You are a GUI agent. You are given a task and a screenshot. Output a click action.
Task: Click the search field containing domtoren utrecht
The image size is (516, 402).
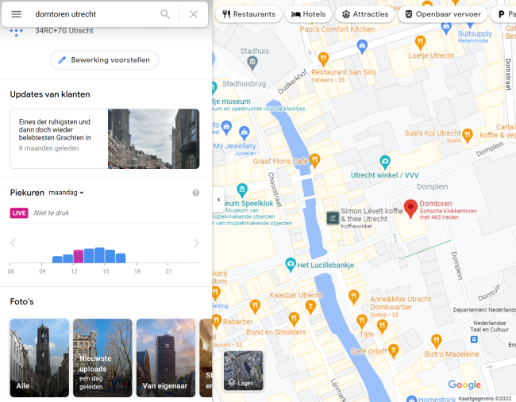pyautogui.click(x=94, y=14)
